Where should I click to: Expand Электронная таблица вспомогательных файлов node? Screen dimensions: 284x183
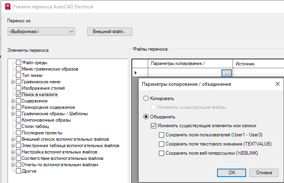tap(13, 146)
